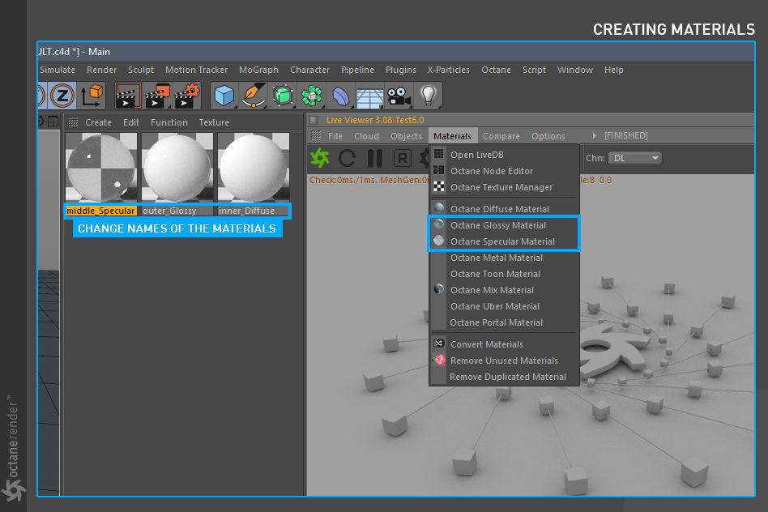Click the Camera object icon

click(x=398, y=96)
